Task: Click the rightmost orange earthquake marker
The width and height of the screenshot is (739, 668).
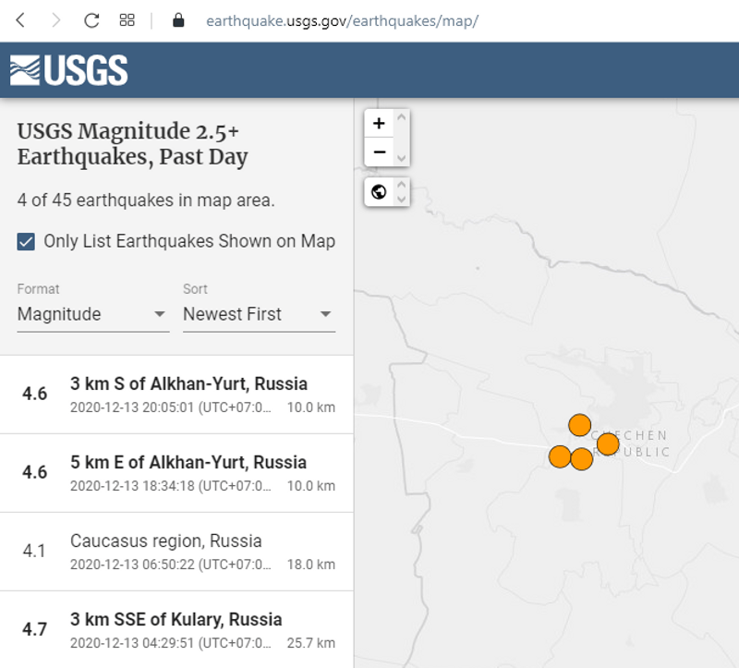Action: (x=608, y=444)
